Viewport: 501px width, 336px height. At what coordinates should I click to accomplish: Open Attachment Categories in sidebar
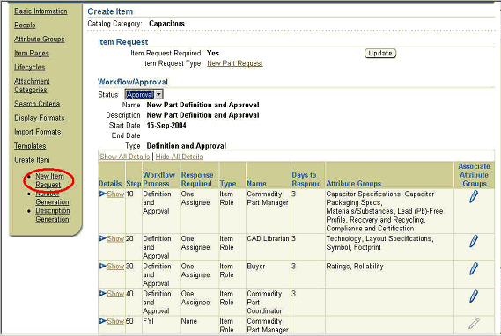pyautogui.click(x=32, y=85)
